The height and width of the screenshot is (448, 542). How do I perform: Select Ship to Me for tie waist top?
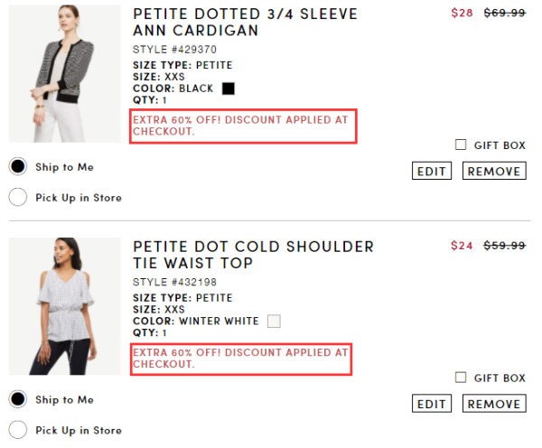pos(18,399)
